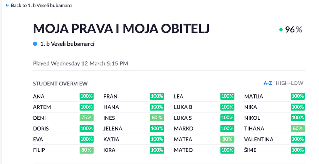The image size is (319, 164).
Task: Sort students by A-Z
Action: tap(268, 83)
